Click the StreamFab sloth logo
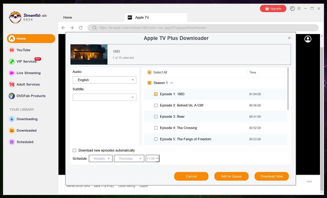This screenshot has height=198, width=327. [15, 17]
